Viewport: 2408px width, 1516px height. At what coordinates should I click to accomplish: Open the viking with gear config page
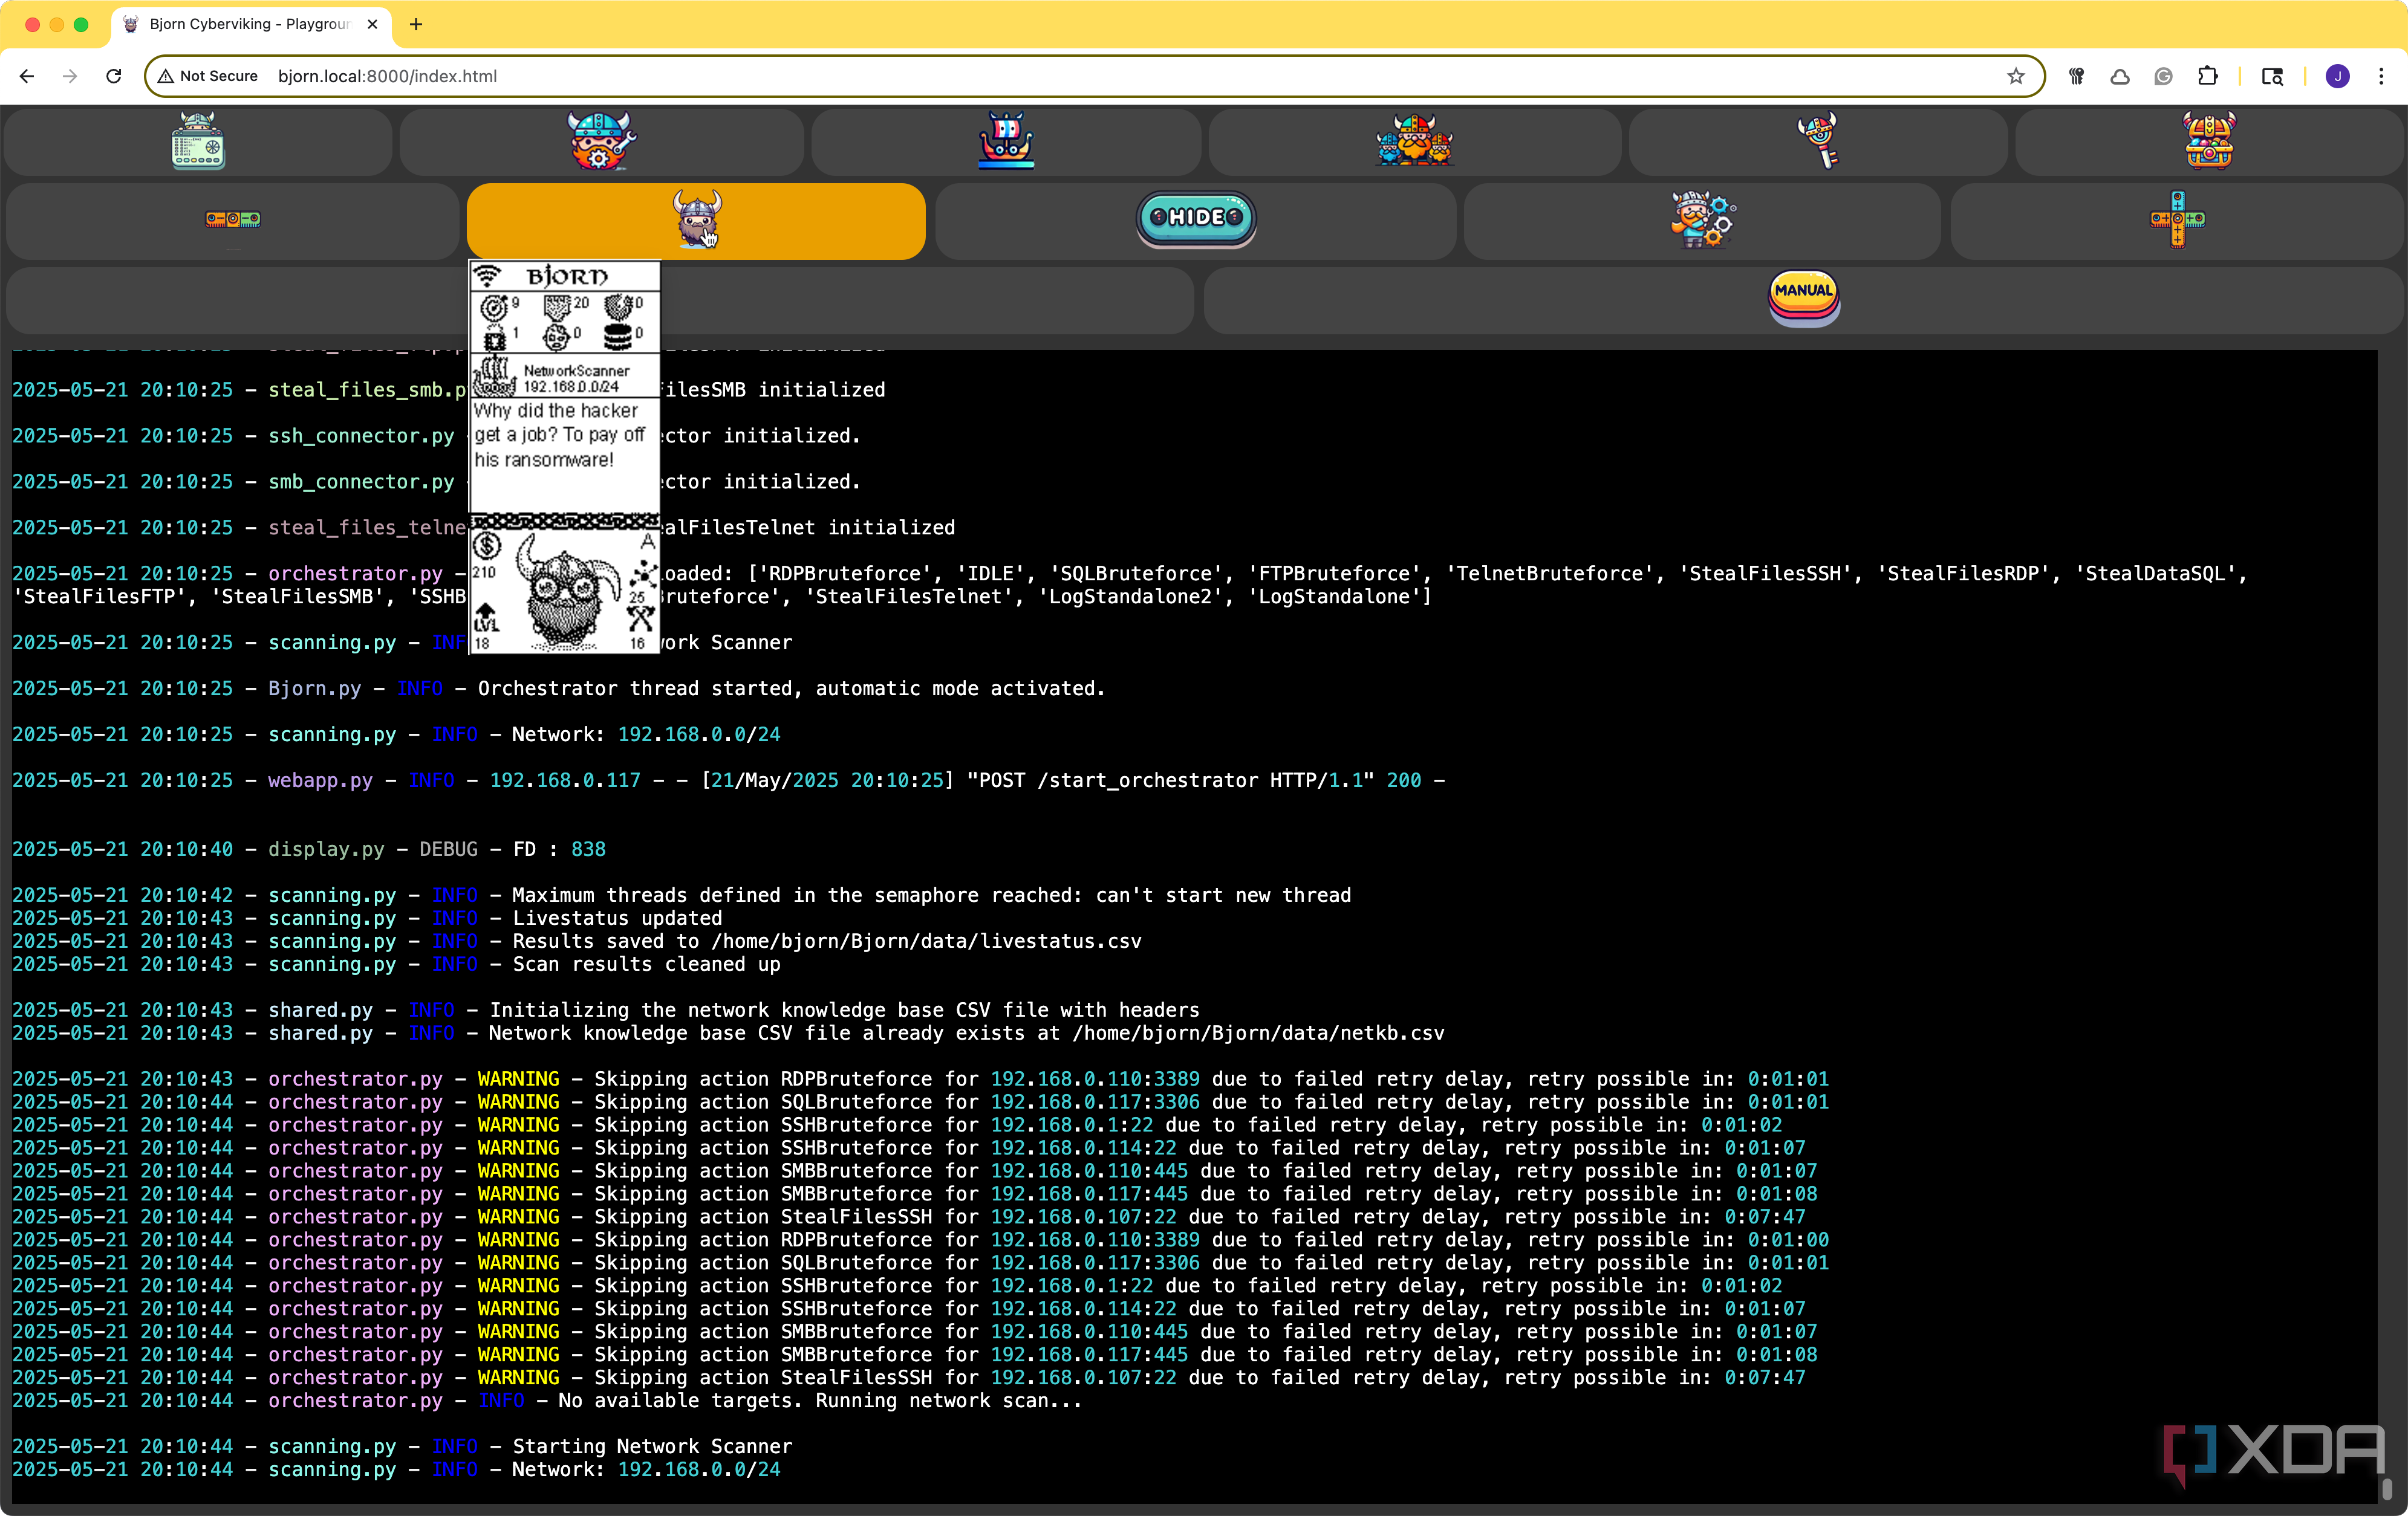(601, 140)
